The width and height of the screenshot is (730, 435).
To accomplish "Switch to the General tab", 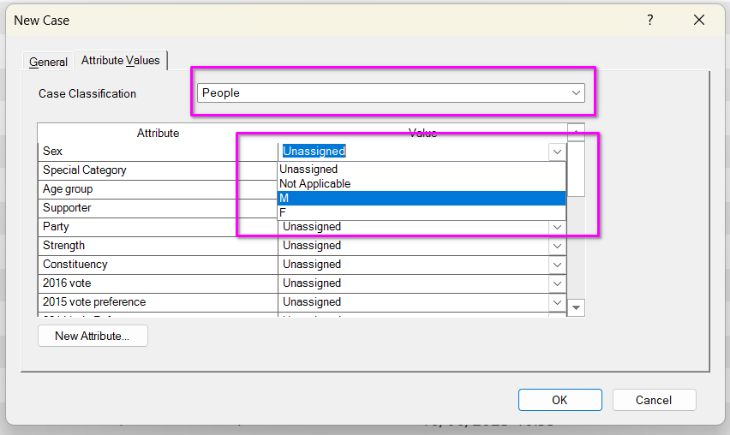I will 48,62.
